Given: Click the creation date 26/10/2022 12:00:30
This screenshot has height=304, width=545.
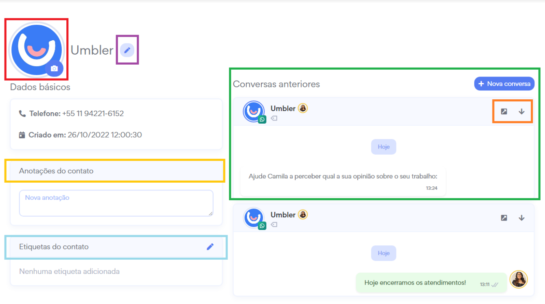Looking at the screenshot, I should pyautogui.click(x=105, y=135).
